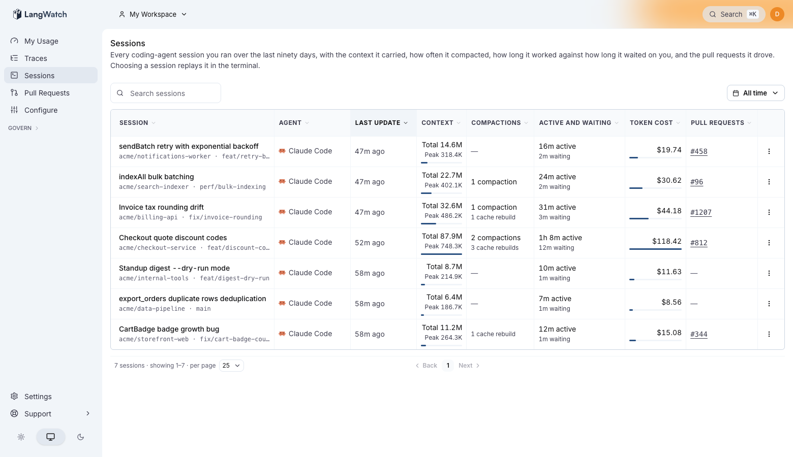Click the Configure sliders icon
Image resolution: width=793 pixels, height=457 pixels.
14,110
